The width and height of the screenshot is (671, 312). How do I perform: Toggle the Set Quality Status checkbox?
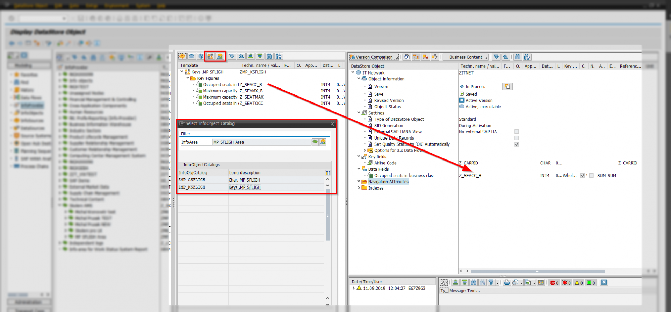517,144
